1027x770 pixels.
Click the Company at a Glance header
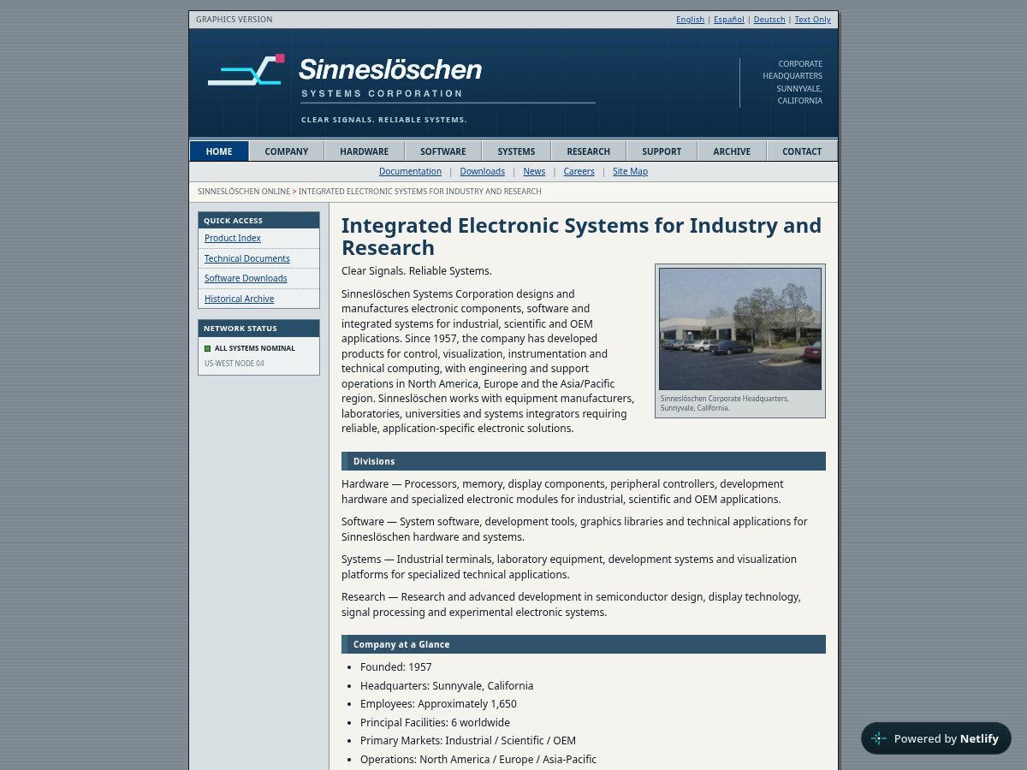(x=584, y=644)
